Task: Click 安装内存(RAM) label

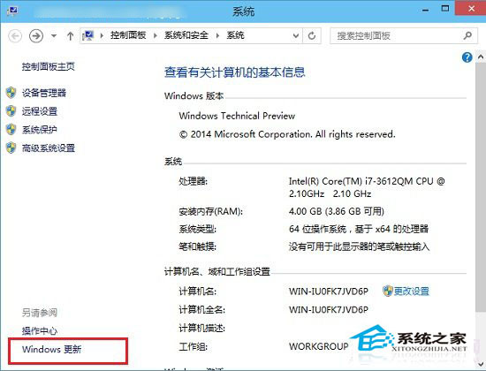Action: coord(211,211)
